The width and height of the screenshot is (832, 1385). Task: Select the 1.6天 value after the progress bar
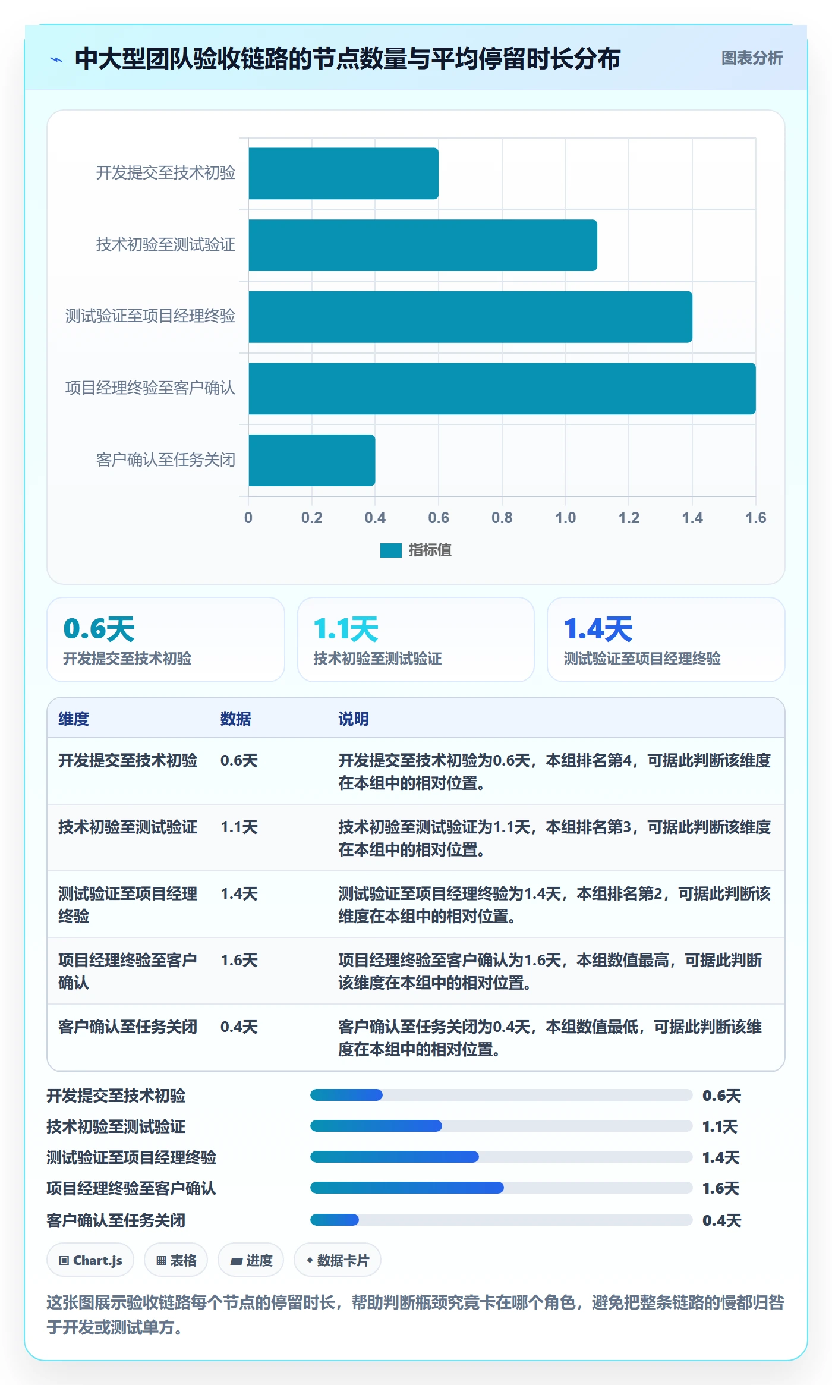click(721, 1188)
